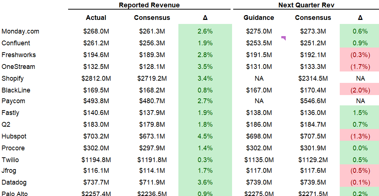This screenshot has width=379, height=196.
Task: Click Shopify next quarter consensus $2314.5M
Action: tap(313, 78)
